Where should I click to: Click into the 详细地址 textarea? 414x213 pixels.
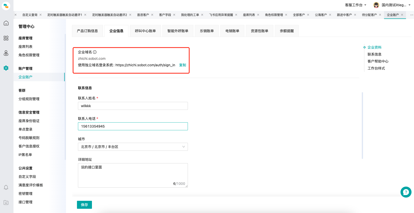(133, 175)
